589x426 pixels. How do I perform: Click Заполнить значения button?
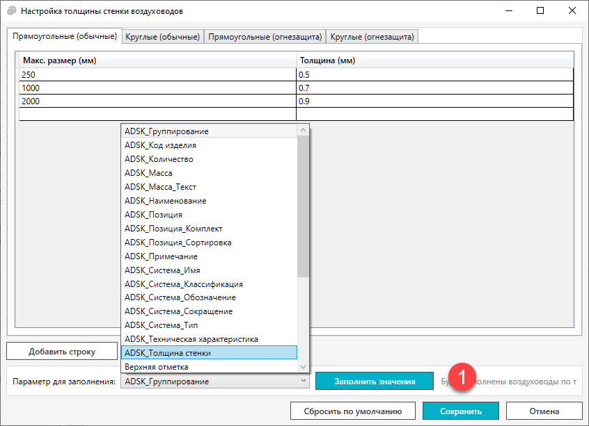(x=375, y=381)
